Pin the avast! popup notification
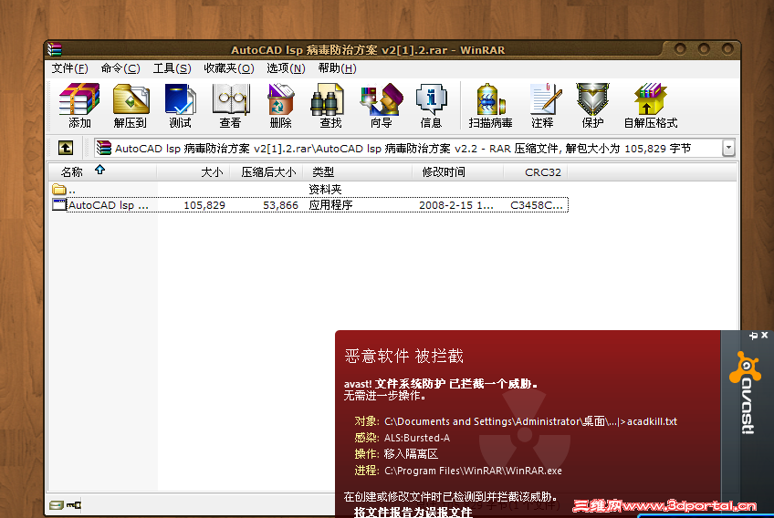This screenshot has width=774, height=518. (753, 336)
